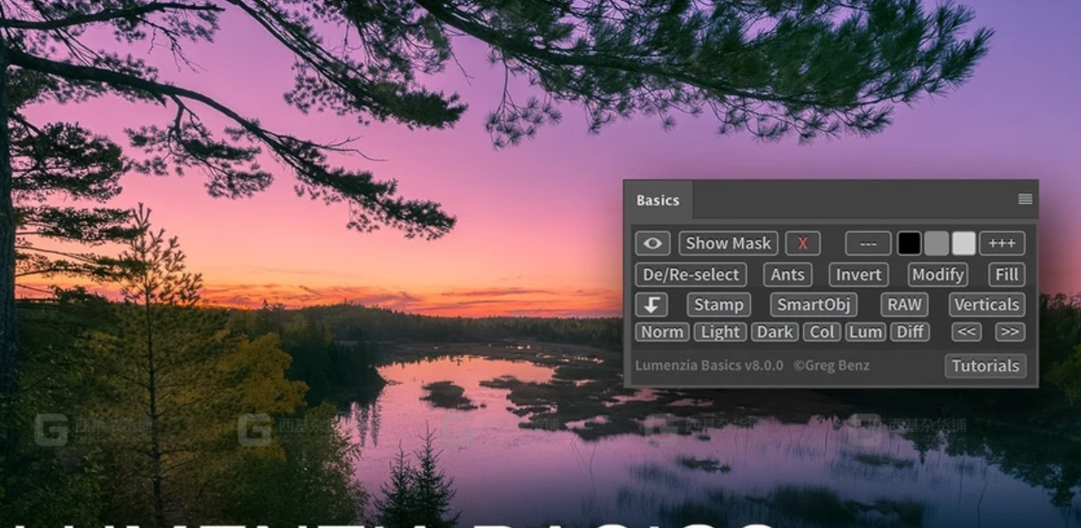Click the red X button
This screenshot has height=528, width=1081.
click(803, 243)
